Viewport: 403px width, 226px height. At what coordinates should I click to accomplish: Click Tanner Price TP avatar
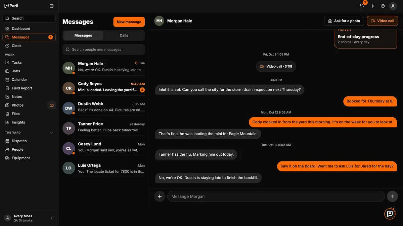click(69, 128)
